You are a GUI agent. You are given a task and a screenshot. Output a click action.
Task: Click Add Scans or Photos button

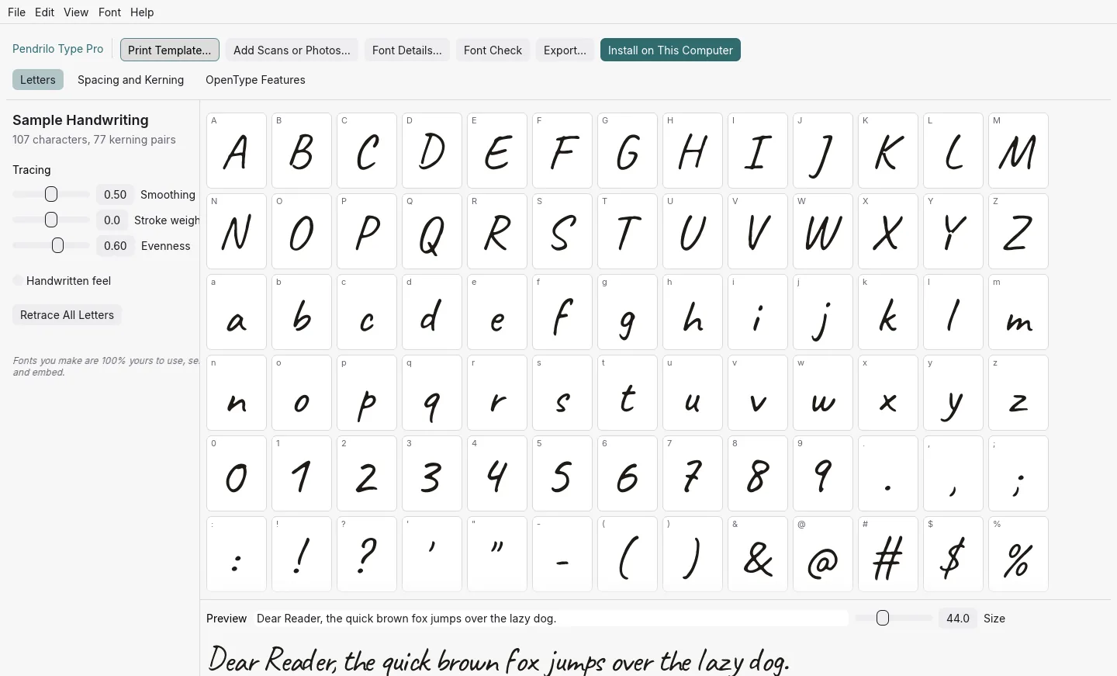point(292,50)
